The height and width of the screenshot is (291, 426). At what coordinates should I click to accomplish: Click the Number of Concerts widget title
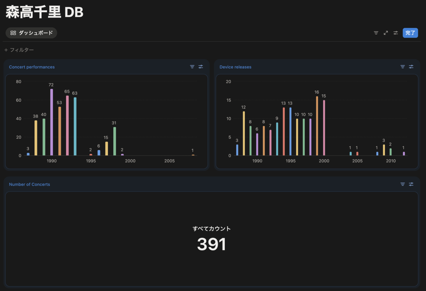pyautogui.click(x=29, y=184)
